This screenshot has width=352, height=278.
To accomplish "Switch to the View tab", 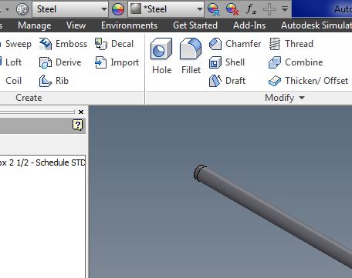I will point(76,25).
